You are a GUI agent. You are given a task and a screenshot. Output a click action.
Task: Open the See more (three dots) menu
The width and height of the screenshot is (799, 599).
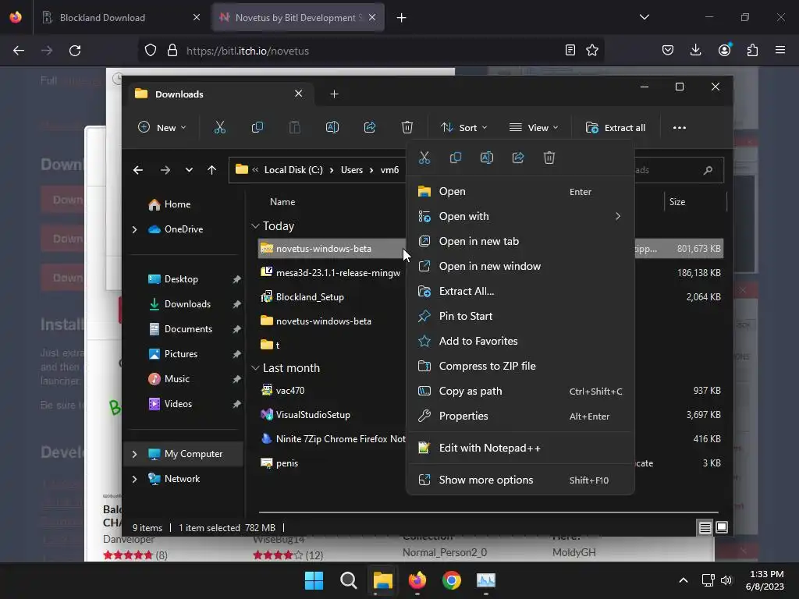680,128
